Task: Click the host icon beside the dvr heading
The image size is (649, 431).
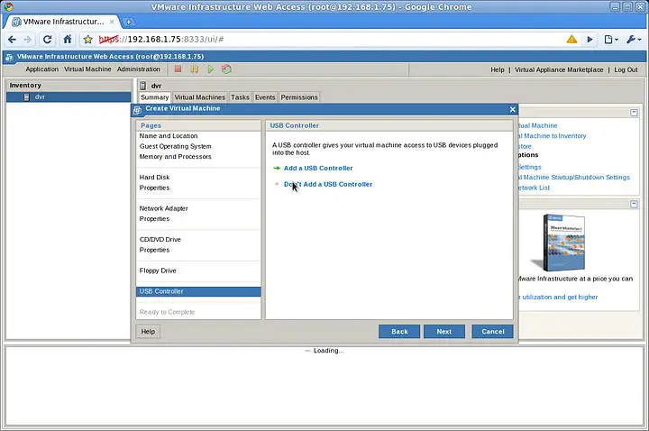Action: point(142,86)
